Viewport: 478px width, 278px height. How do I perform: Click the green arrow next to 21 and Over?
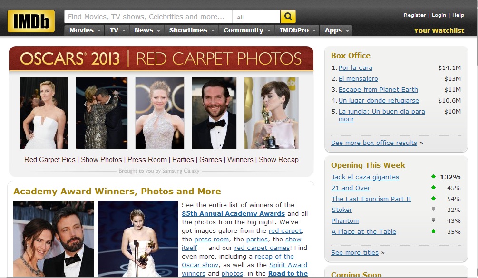click(x=433, y=188)
